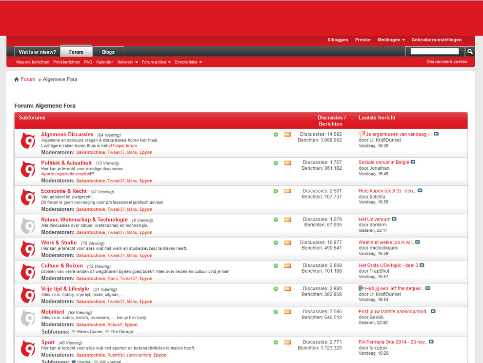Click the home icon beside Forum breadcrumb
483x363 pixels.
17,80
